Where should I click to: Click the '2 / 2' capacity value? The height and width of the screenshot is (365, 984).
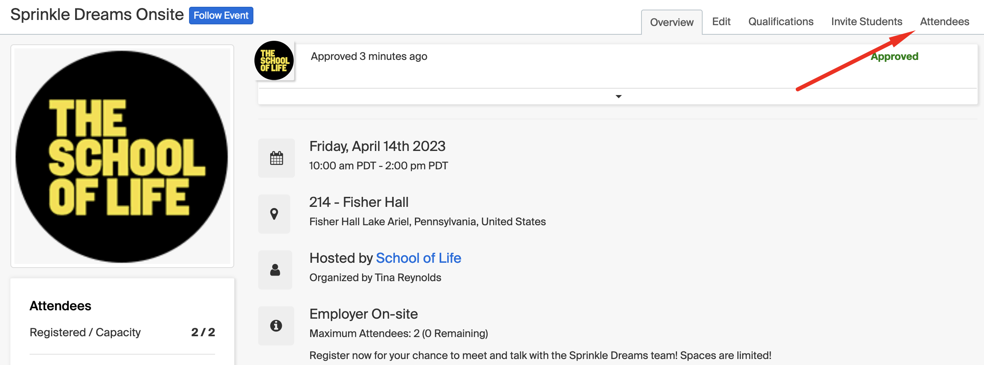[203, 332]
